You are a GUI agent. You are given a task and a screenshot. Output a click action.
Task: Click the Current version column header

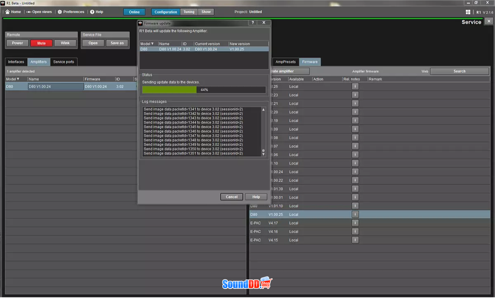pyautogui.click(x=211, y=44)
